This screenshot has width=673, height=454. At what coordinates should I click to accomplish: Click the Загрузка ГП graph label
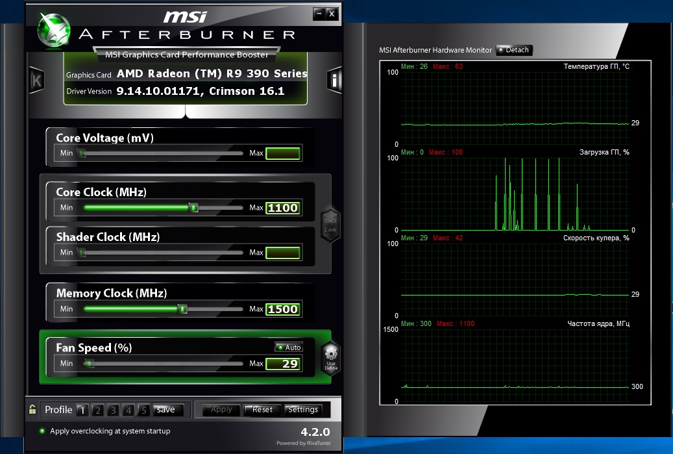604,152
